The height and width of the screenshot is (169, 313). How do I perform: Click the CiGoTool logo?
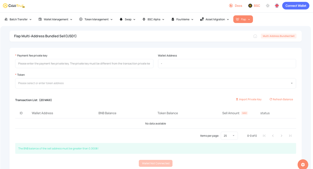pyautogui.click(x=14, y=5)
